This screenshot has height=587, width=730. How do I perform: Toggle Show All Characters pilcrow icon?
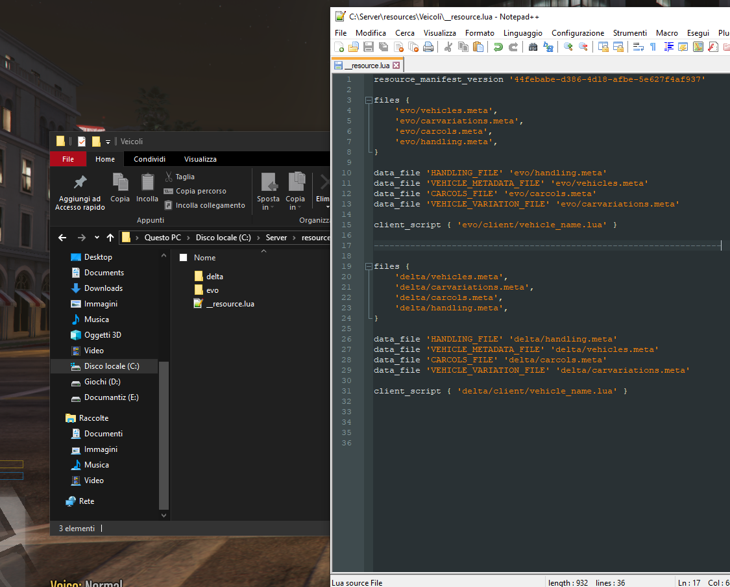click(x=653, y=47)
